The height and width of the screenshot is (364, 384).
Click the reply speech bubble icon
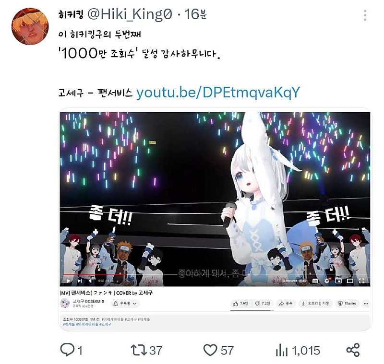click(67, 350)
